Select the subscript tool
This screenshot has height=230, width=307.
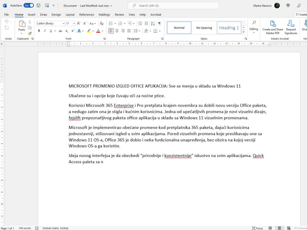click(x=67, y=31)
